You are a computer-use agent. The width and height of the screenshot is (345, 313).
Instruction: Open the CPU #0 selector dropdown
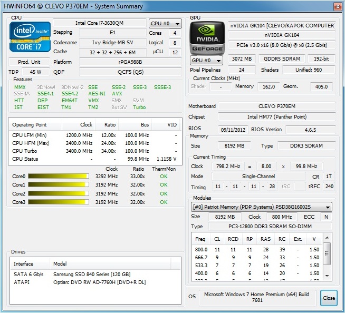(x=165, y=23)
